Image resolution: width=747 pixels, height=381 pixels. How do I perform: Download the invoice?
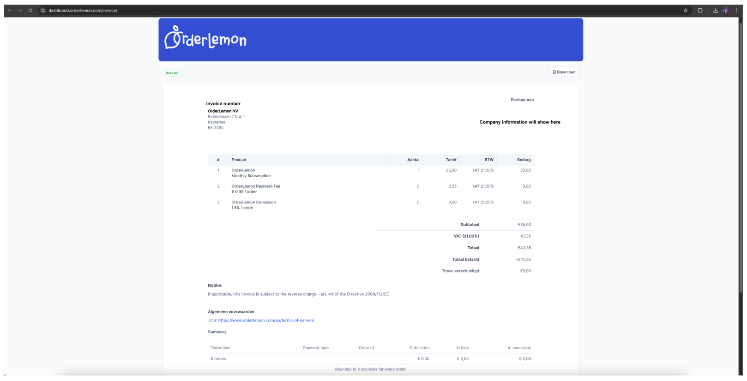(x=564, y=72)
